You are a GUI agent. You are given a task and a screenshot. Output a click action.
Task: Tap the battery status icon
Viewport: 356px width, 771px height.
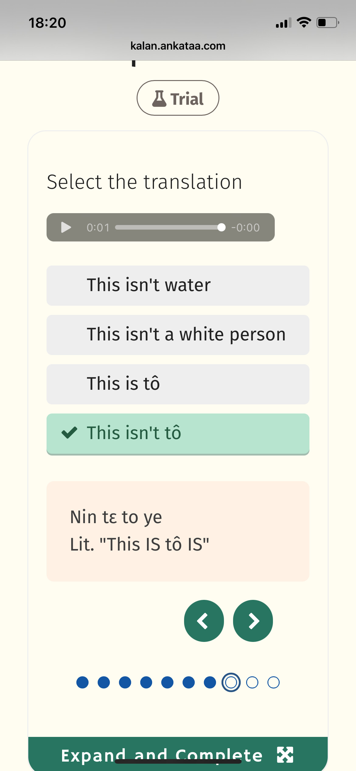click(x=327, y=23)
